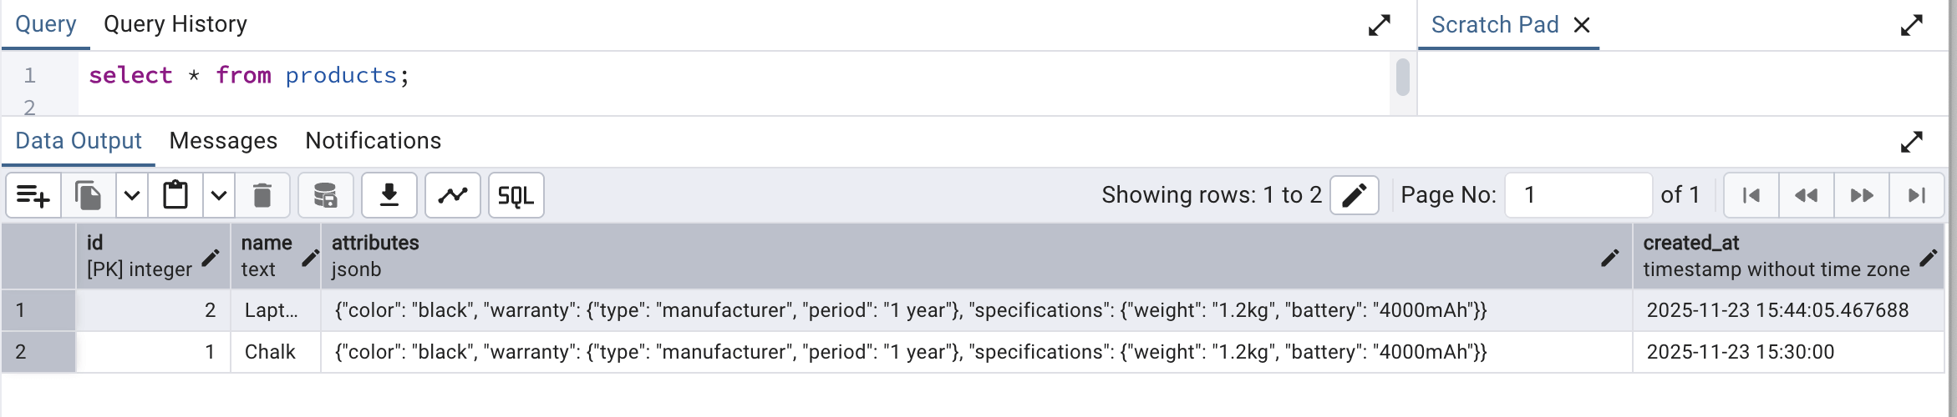Click the Page No input field
The width and height of the screenshot is (1957, 417).
[x=1578, y=195]
